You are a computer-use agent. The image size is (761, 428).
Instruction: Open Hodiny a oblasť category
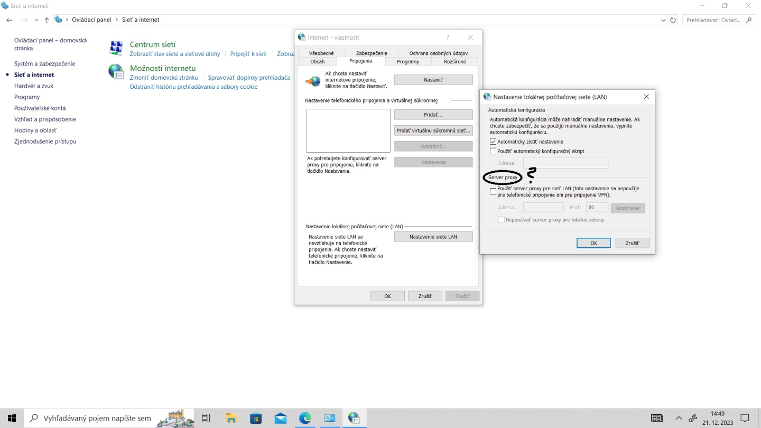click(x=35, y=130)
